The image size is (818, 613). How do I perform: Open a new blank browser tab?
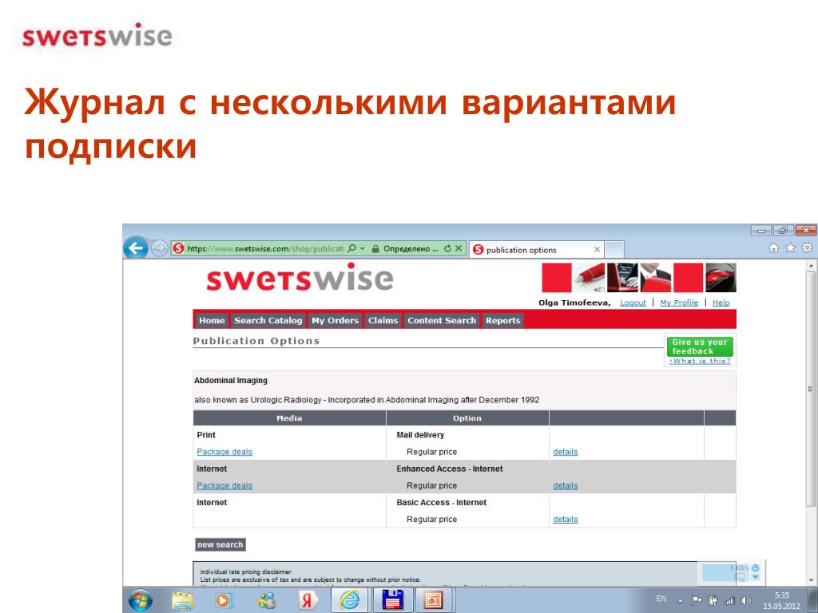(x=614, y=250)
